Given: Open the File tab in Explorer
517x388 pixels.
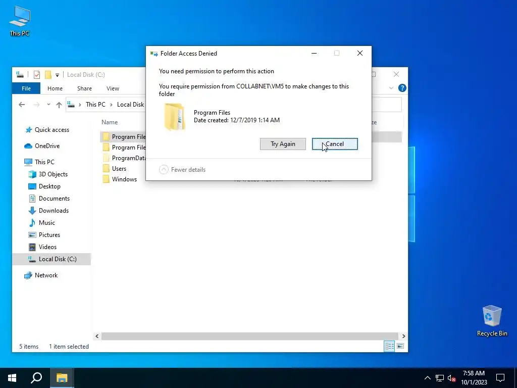Looking at the screenshot, I should pos(26,88).
